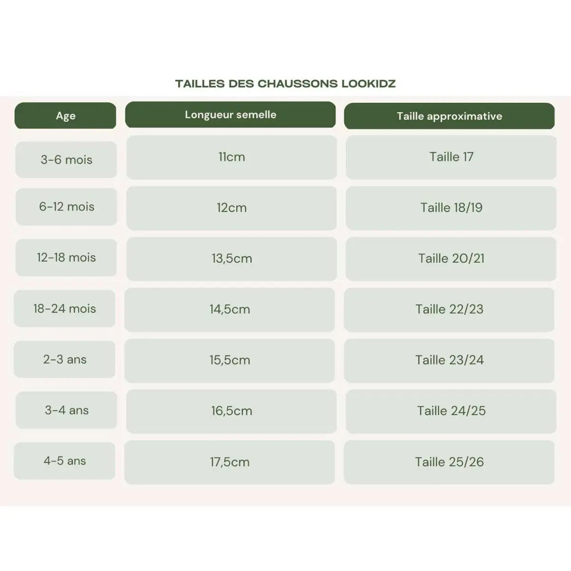Click the Tailles des chaussons Lookidz title
Viewport: 571px width, 571px height.
pyautogui.click(x=285, y=84)
